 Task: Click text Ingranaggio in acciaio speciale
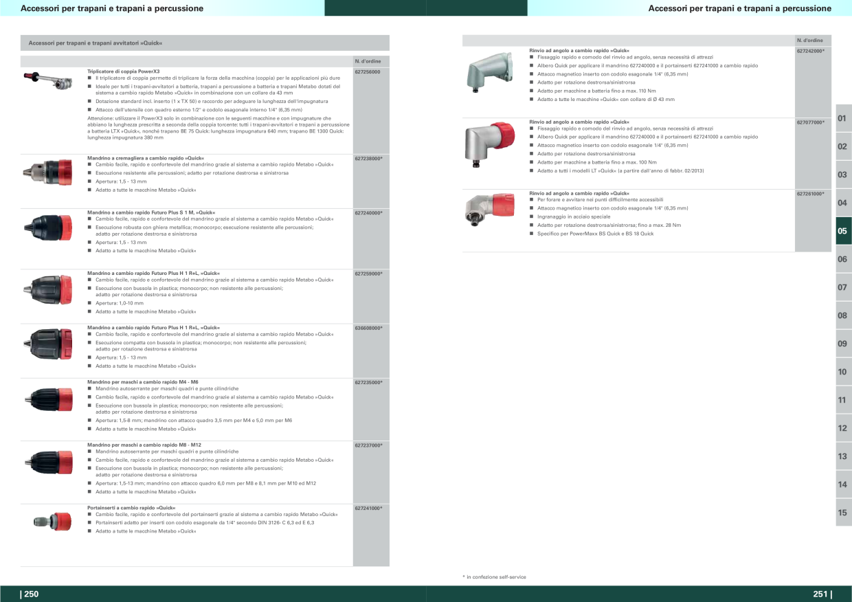[574, 216]
